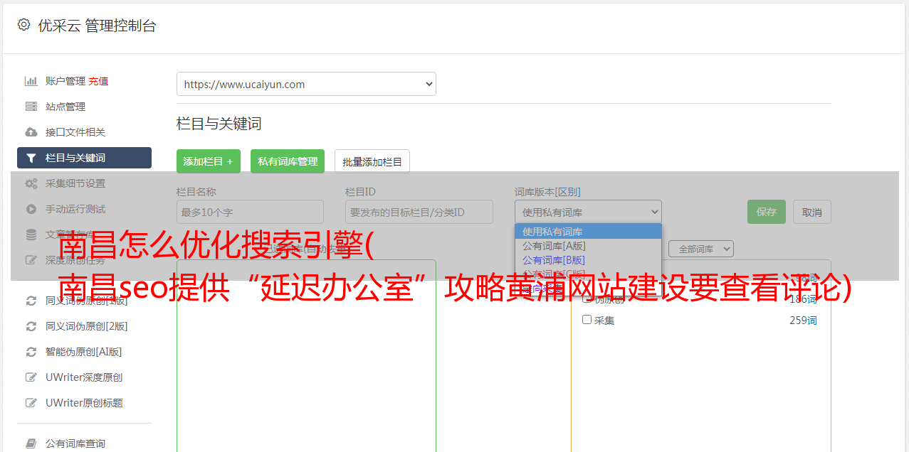
Task: Choose the highlighted 使用私有词库 option in list
Action: point(588,232)
